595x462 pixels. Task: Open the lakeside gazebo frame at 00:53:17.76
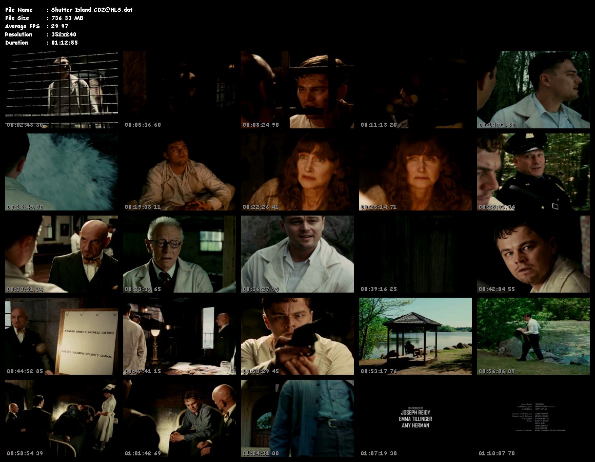(415, 336)
